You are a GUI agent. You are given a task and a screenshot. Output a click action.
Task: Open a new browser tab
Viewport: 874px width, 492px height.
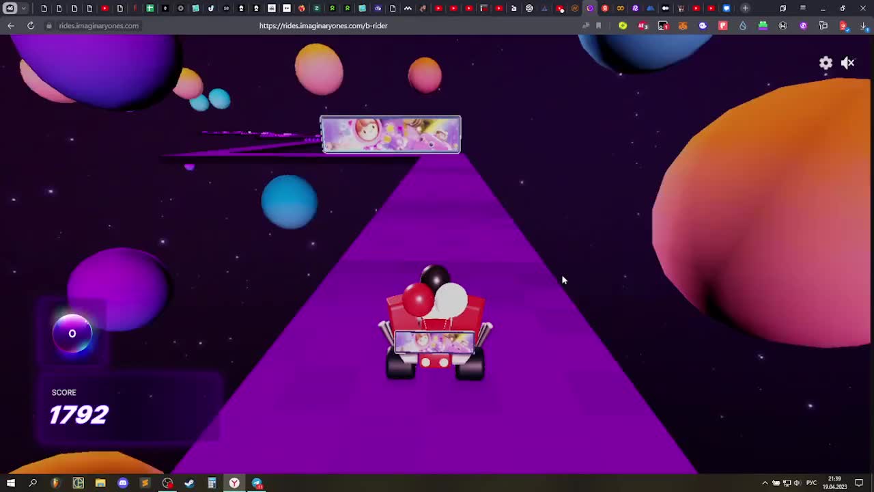(x=745, y=8)
